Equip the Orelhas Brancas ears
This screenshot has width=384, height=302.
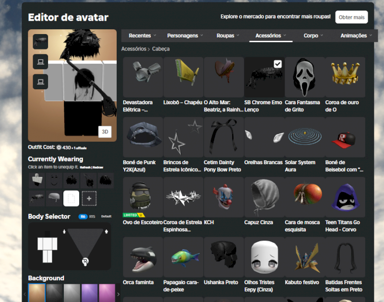264,137
